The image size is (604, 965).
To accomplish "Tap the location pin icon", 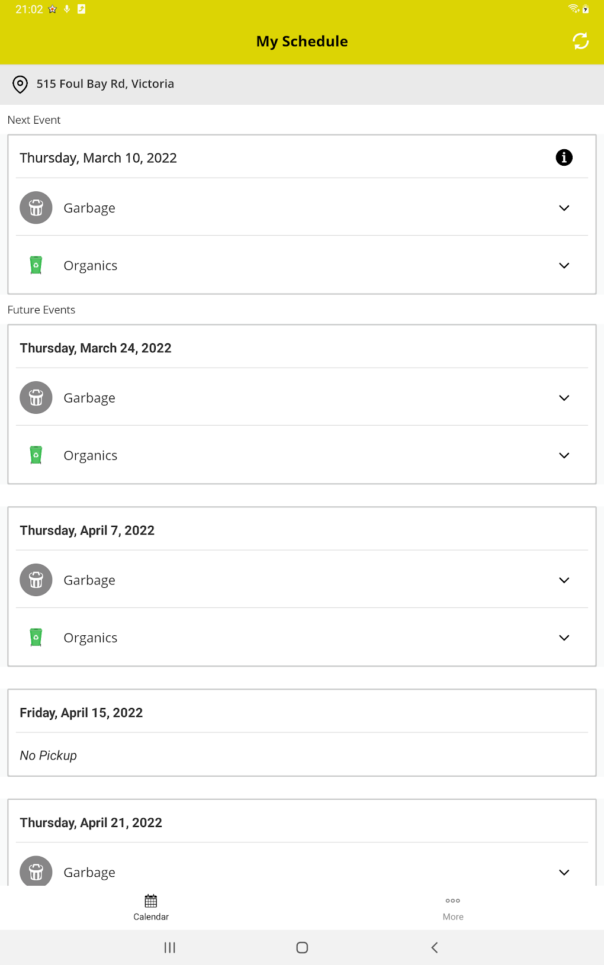I will click(x=20, y=84).
